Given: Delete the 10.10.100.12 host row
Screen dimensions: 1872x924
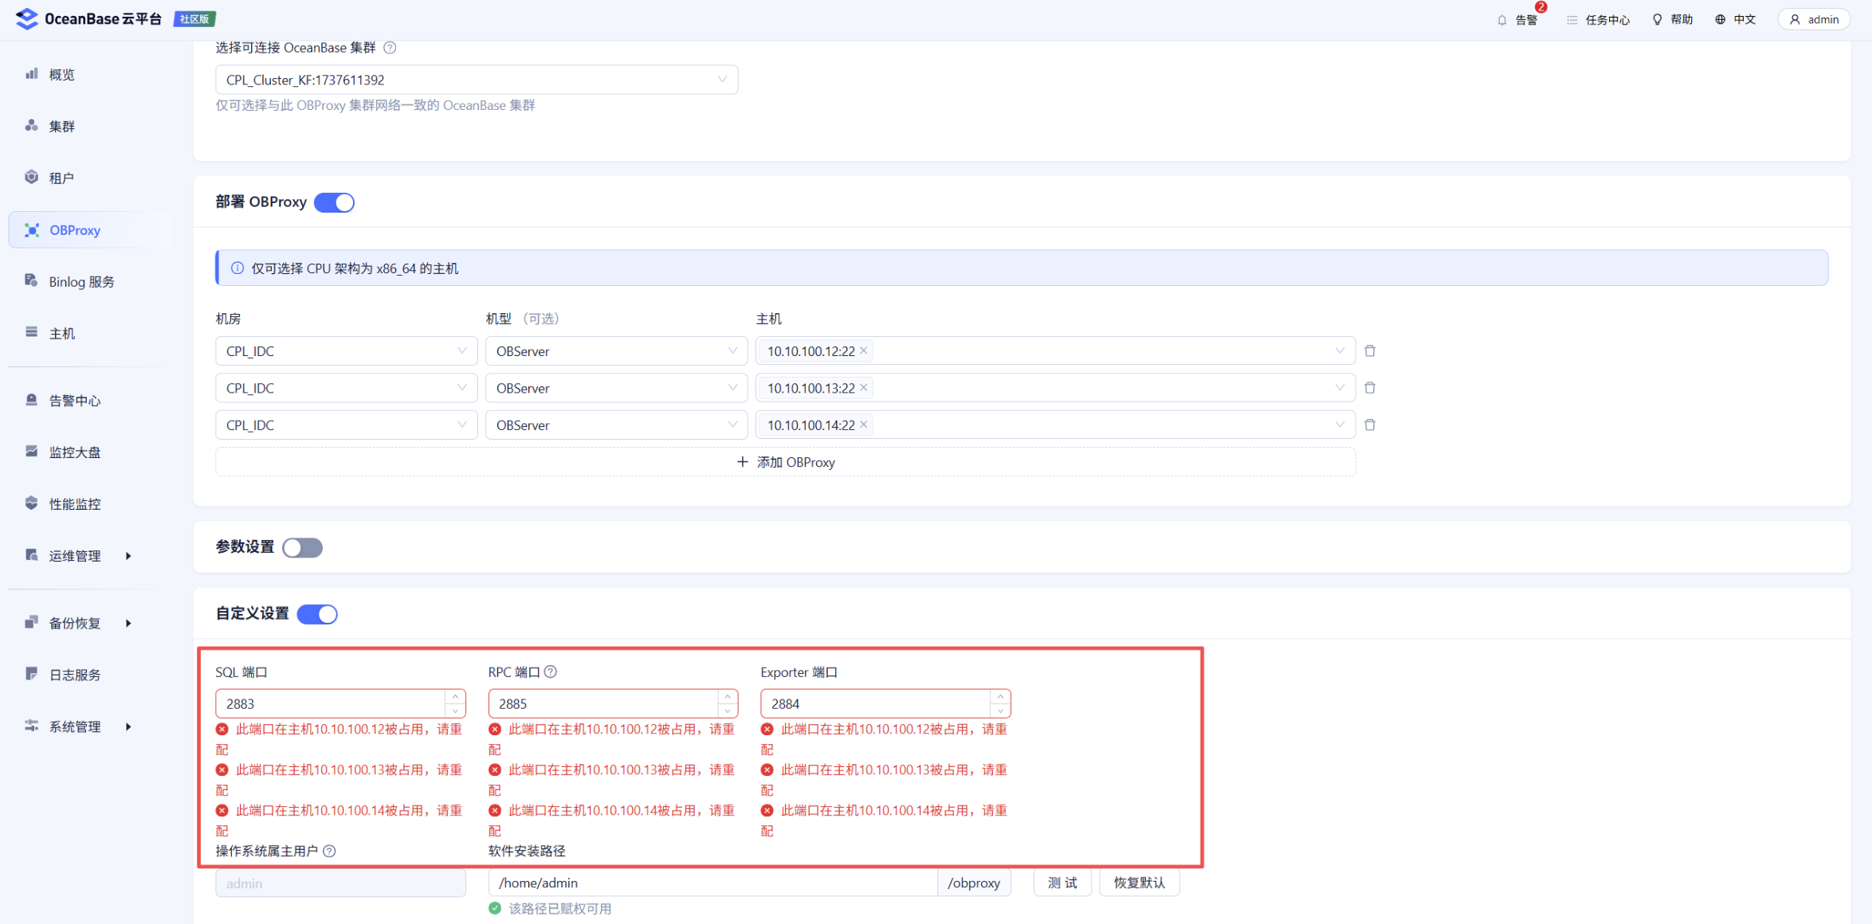Looking at the screenshot, I should 1370,350.
